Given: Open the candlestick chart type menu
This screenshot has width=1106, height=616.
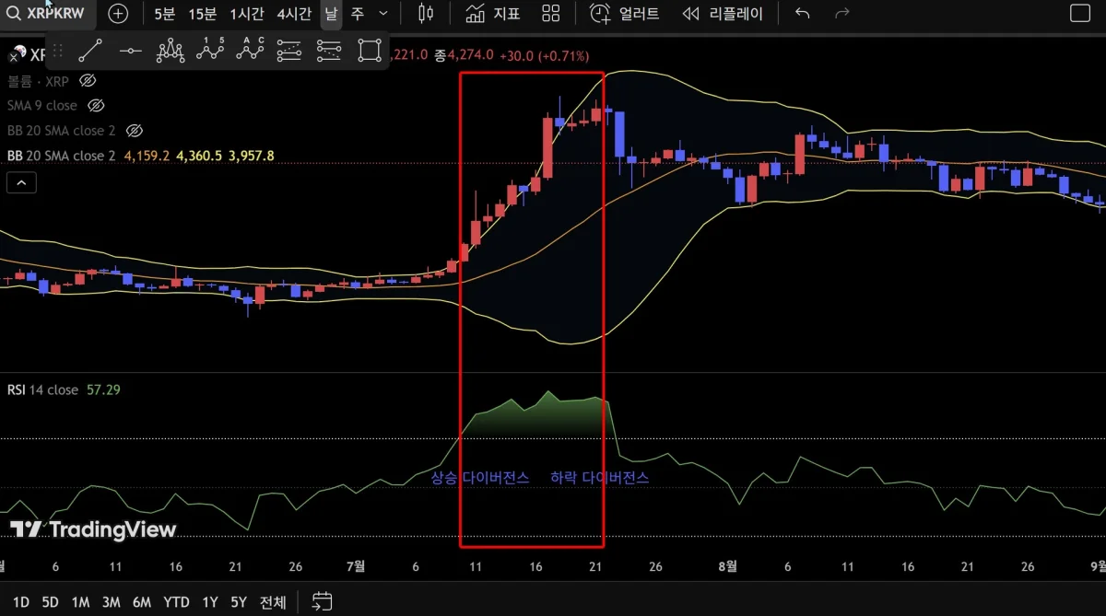Looking at the screenshot, I should point(425,14).
